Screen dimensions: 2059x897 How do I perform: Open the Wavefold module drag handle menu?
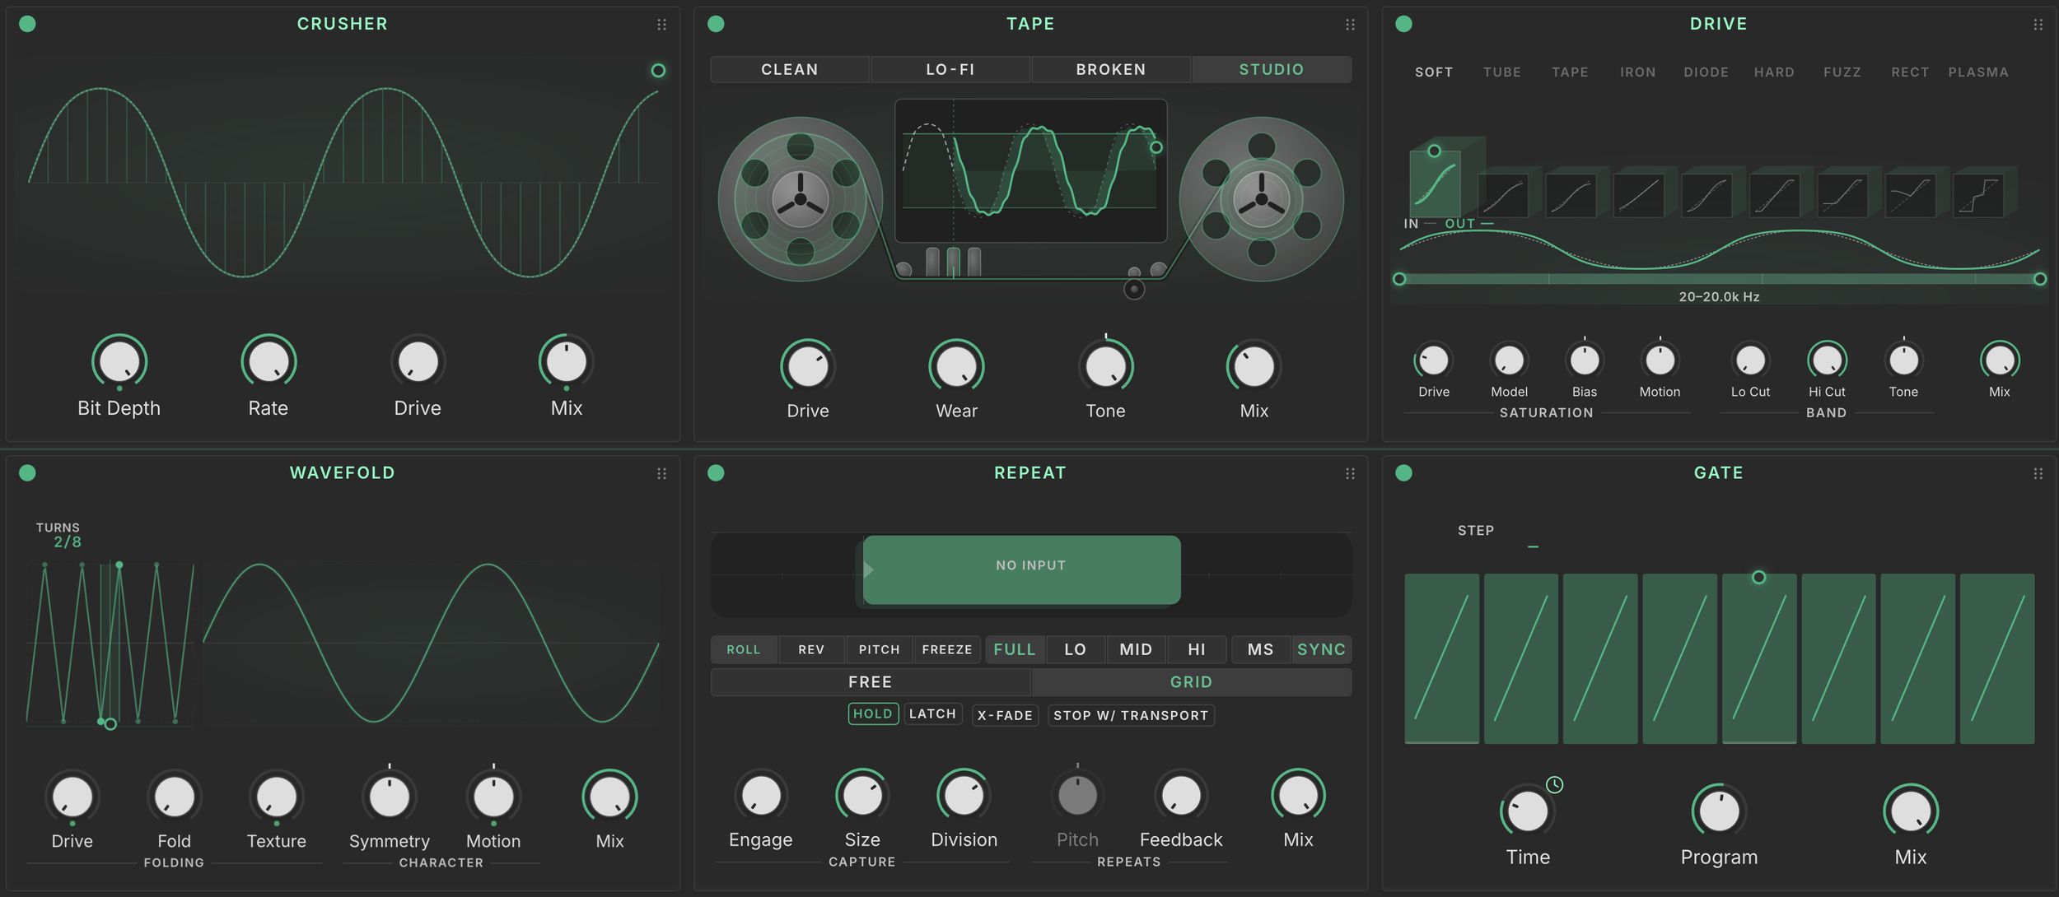pyautogui.click(x=661, y=473)
